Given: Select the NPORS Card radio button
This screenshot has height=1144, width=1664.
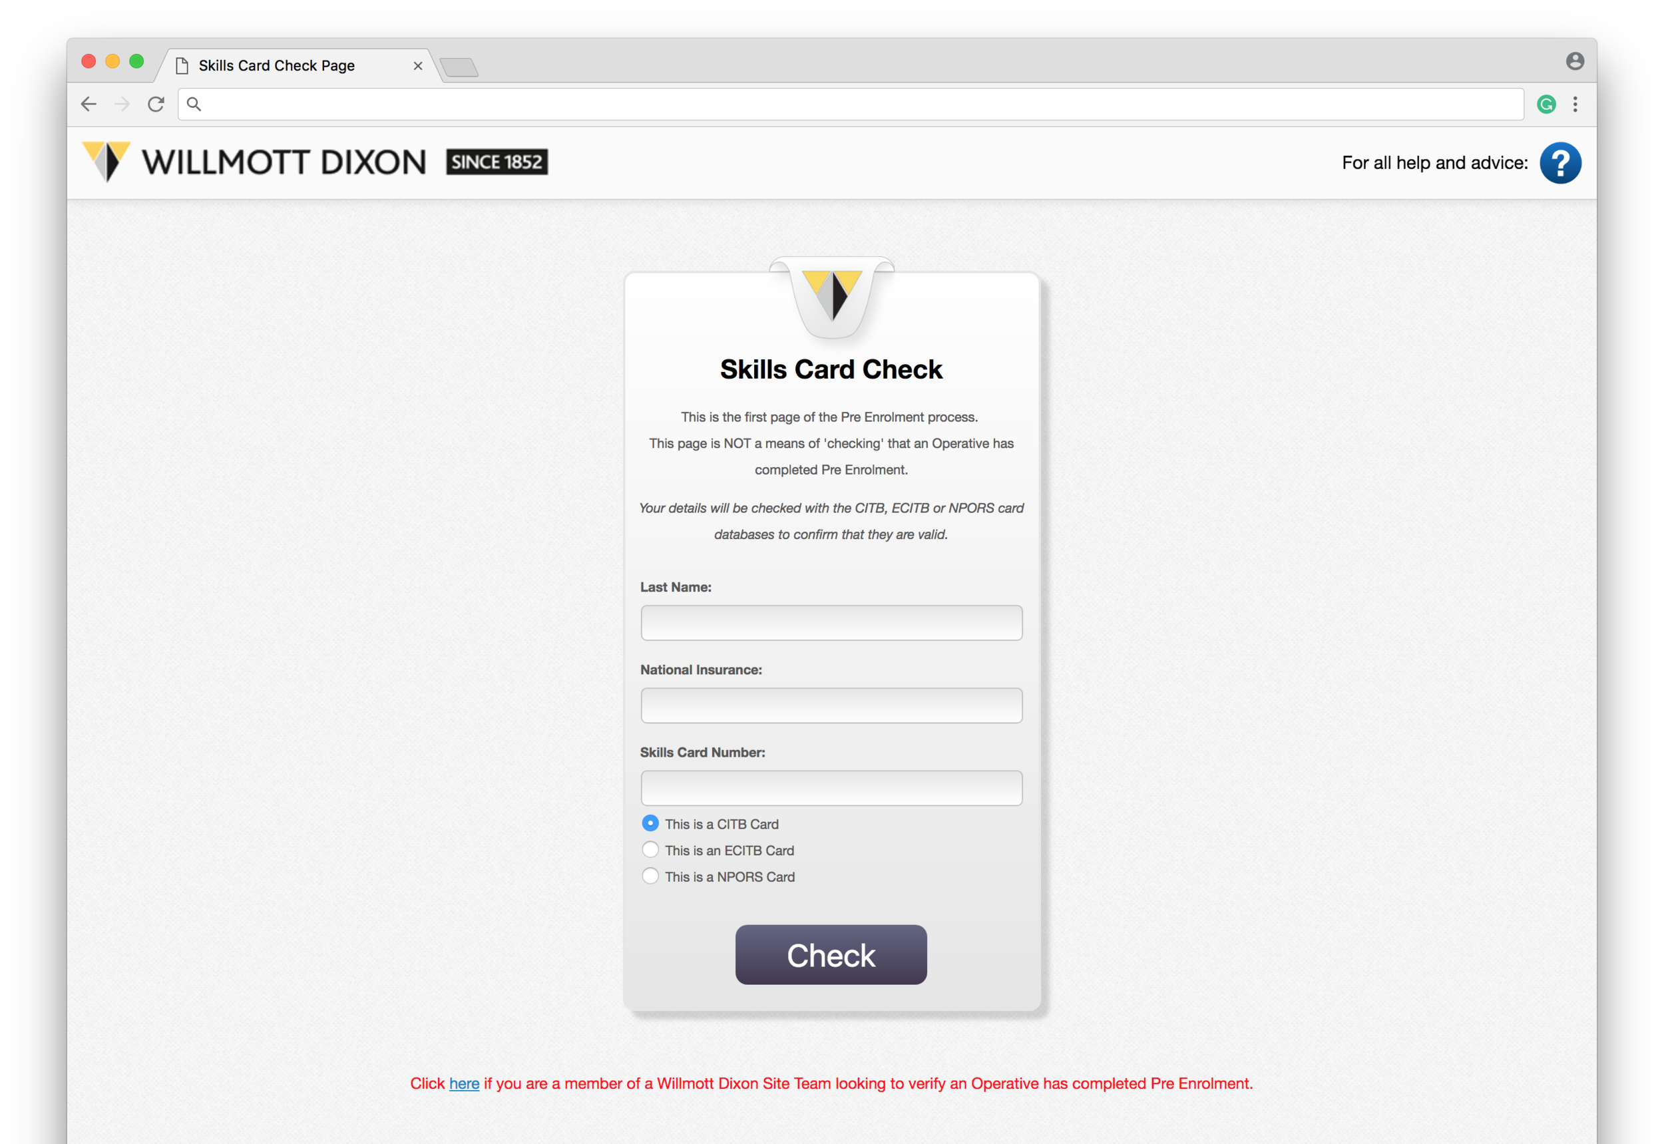Looking at the screenshot, I should click(650, 876).
